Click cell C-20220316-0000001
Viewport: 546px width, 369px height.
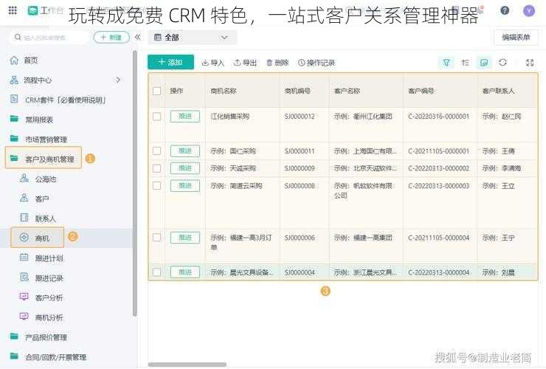439,117
